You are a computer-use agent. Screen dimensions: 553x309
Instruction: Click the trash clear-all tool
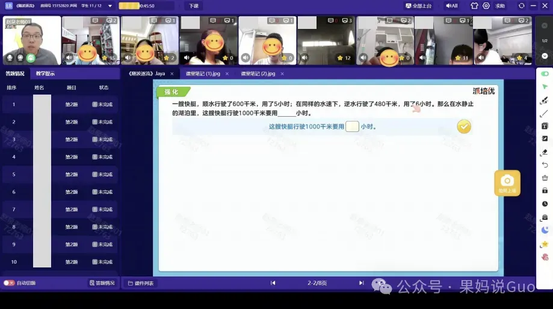pos(545,178)
